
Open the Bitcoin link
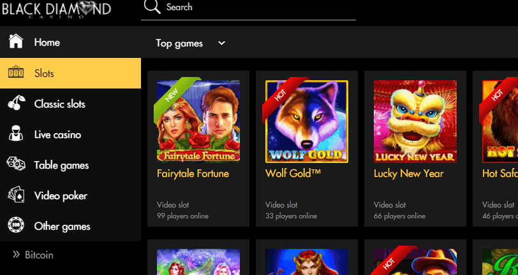(39, 255)
